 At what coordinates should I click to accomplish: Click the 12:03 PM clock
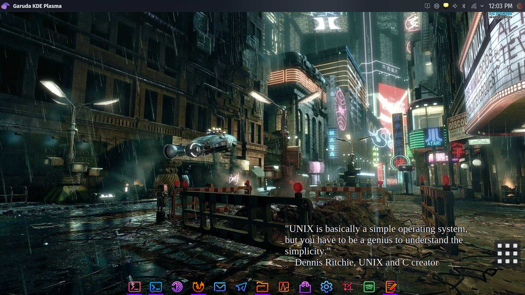coord(500,6)
